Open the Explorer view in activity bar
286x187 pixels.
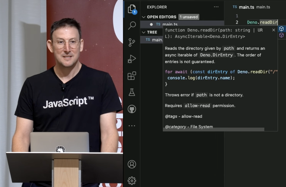[132, 9]
